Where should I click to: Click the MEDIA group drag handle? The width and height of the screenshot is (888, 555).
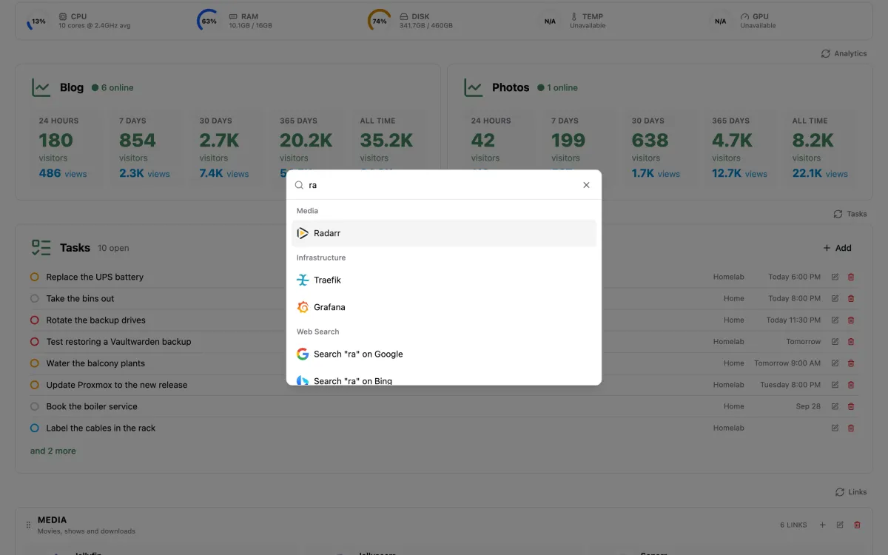tap(29, 525)
